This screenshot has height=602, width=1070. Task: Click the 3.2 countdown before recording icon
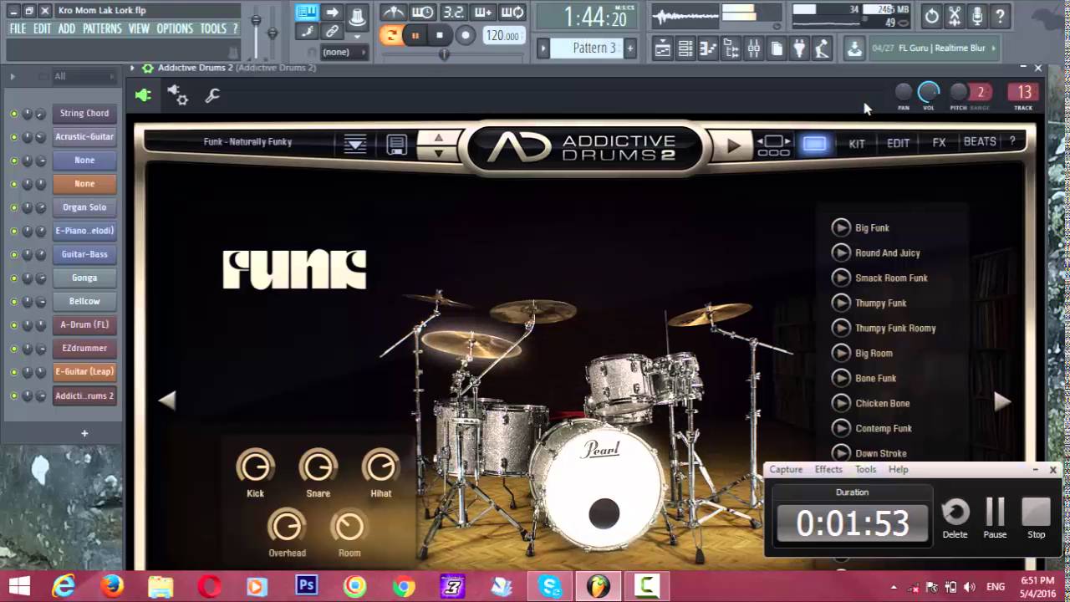[453, 13]
